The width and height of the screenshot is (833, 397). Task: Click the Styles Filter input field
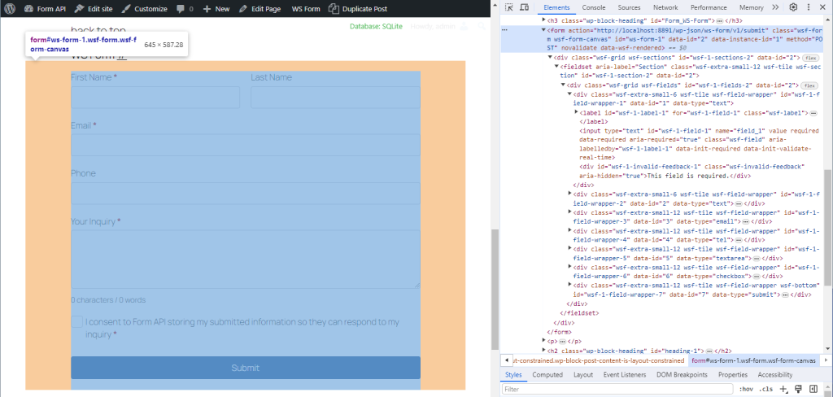(618, 390)
